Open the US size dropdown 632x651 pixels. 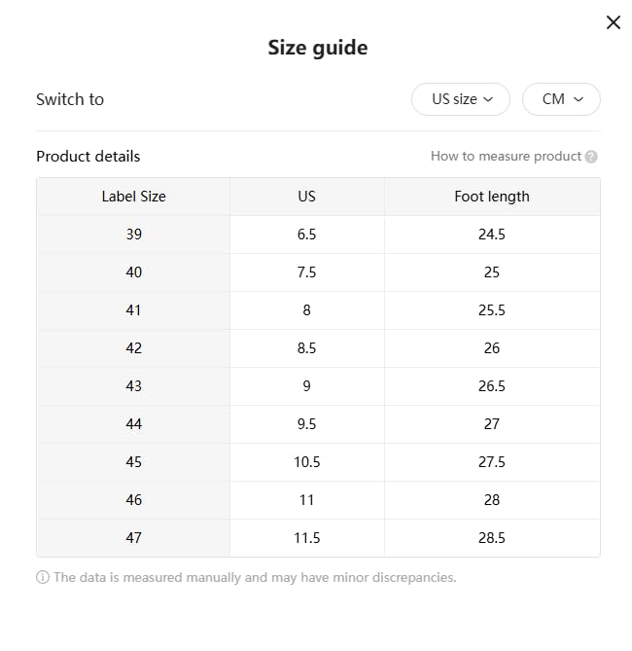[460, 99]
